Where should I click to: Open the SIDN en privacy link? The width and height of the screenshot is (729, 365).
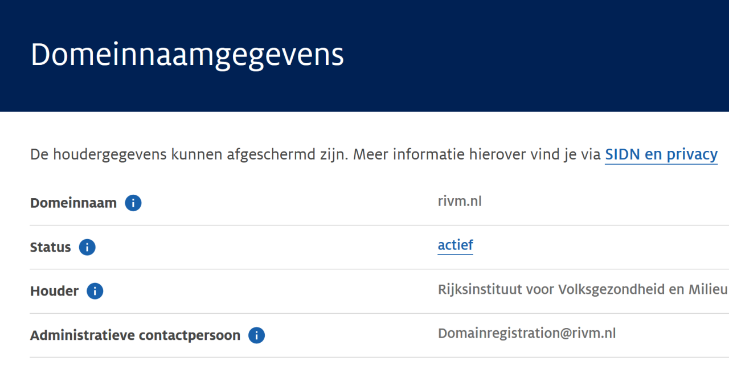[x=661, y=154]
